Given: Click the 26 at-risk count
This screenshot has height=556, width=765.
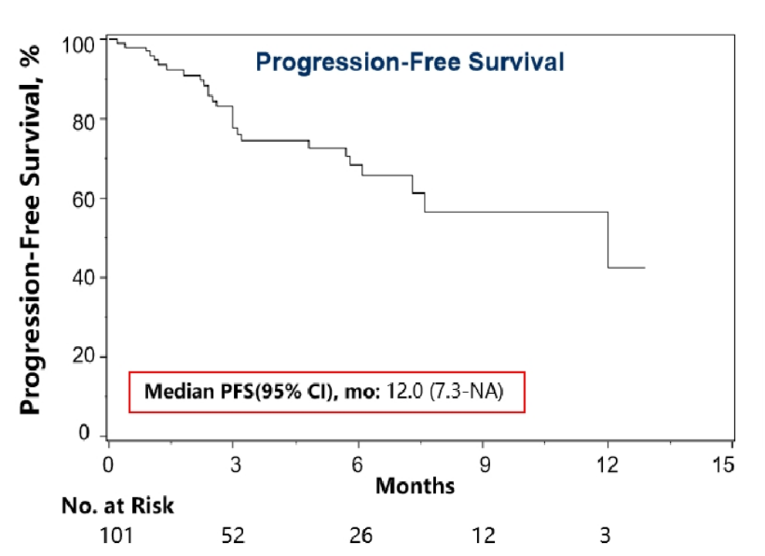Looking at the screenshot, I should (x=358, y=536).
